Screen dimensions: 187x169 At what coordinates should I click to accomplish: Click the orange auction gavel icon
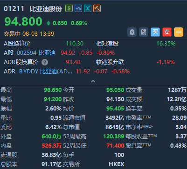(x=97, y=8)
